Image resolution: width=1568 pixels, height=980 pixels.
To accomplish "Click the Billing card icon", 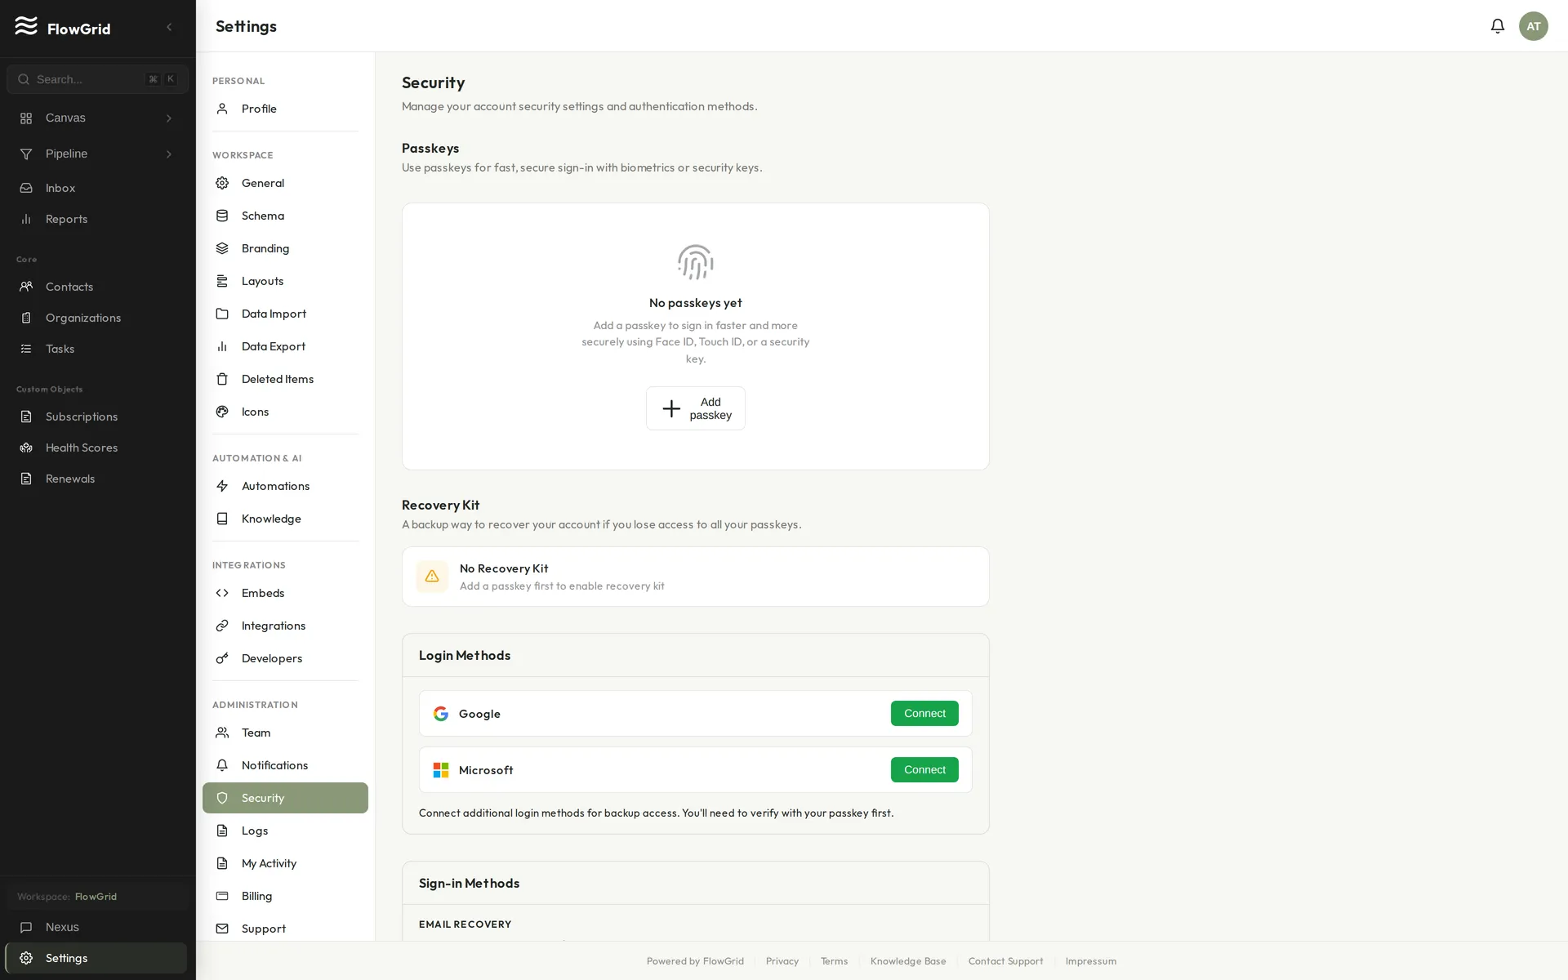I will [x=222, y=896].
